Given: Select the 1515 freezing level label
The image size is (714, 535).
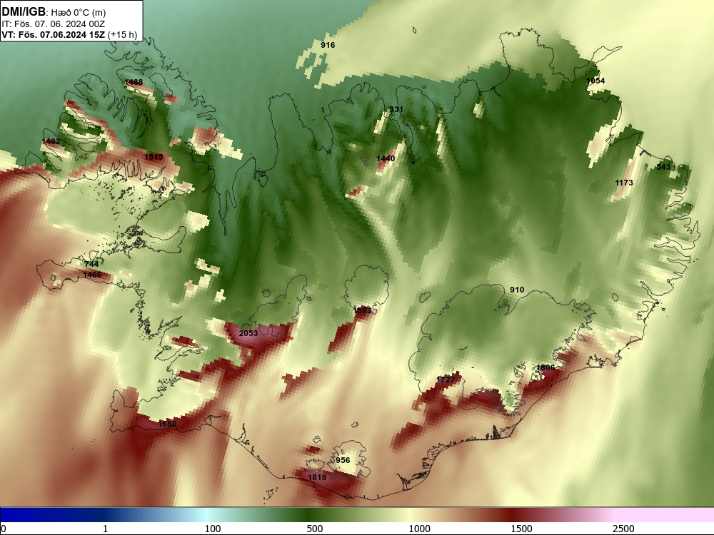Looking at the screenshot, I should [x=154, y=157].
